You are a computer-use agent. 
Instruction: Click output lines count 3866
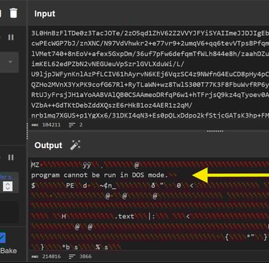85,257
